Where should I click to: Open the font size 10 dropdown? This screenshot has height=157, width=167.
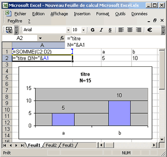point(83,30)
